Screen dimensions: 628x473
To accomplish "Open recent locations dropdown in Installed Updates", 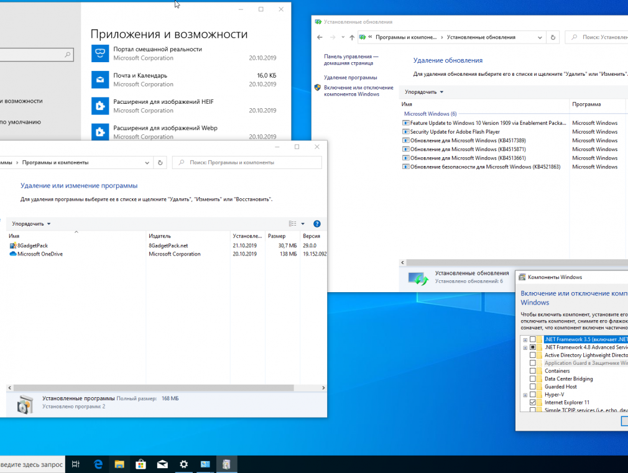I will click(343, 37).
